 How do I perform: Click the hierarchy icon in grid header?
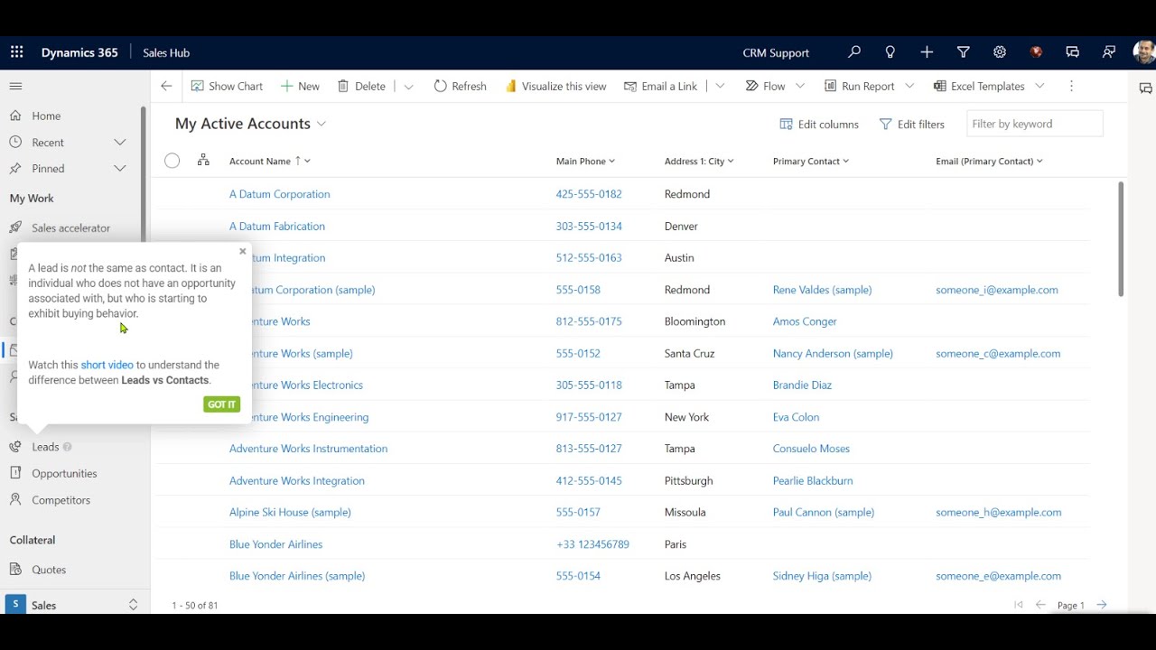[x=203, y=160]
